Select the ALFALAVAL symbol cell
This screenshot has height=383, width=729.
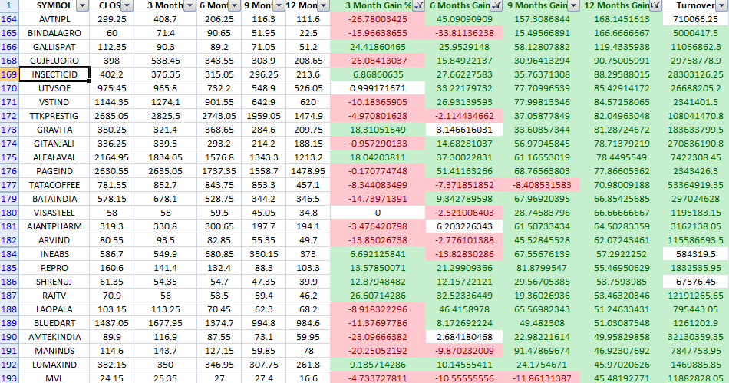point(54,157)
